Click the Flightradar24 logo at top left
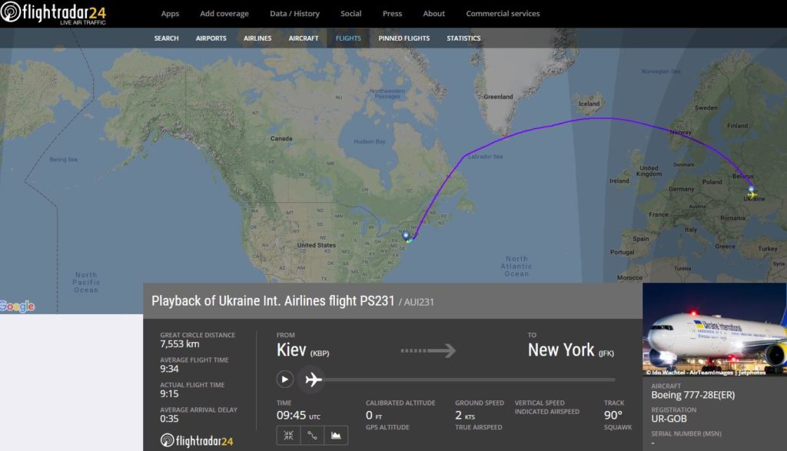Screen dimensions: 787x451 tap(54, 14)
